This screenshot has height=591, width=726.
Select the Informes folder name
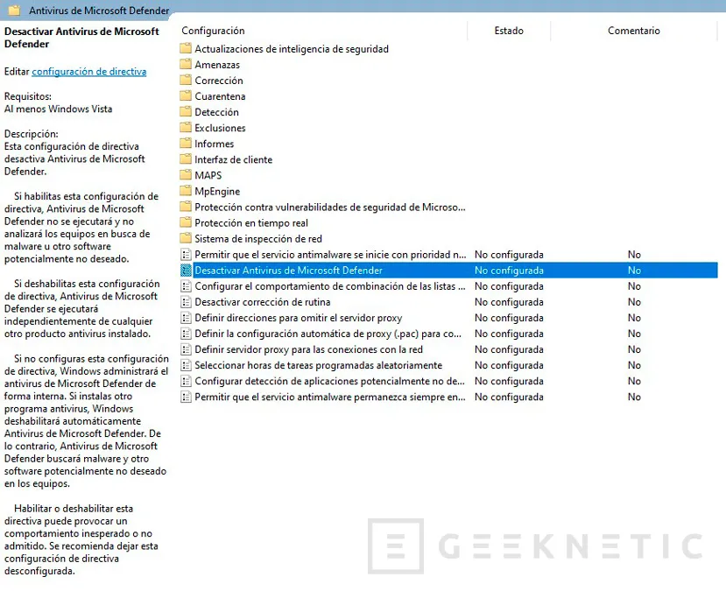click(x=214, y=144)
